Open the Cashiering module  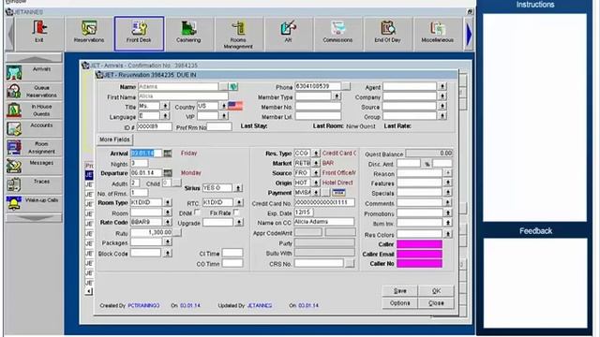point(188,34)
